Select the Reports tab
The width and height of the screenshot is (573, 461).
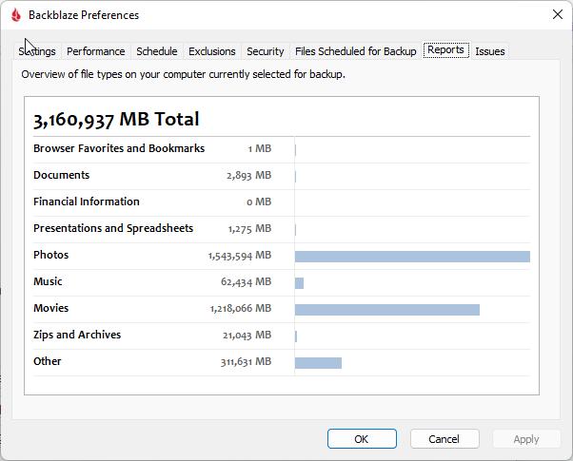tap(445, 49)
